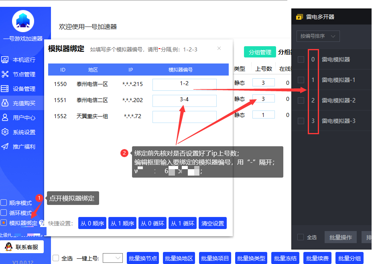Viewport: 376px width, 264px height.
Task: Click the 批量续费 button
Action: click(317, 258)
